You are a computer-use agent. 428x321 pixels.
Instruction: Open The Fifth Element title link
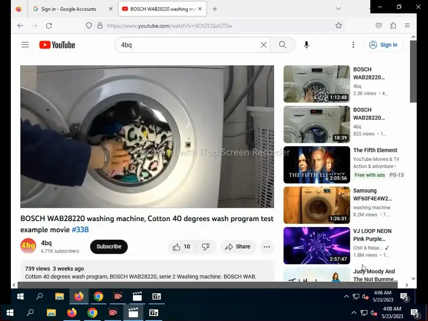pos(375,150)
